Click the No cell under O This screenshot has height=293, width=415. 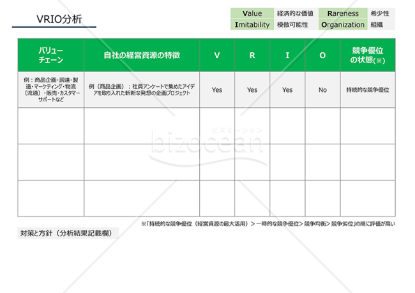click(322, 89)
